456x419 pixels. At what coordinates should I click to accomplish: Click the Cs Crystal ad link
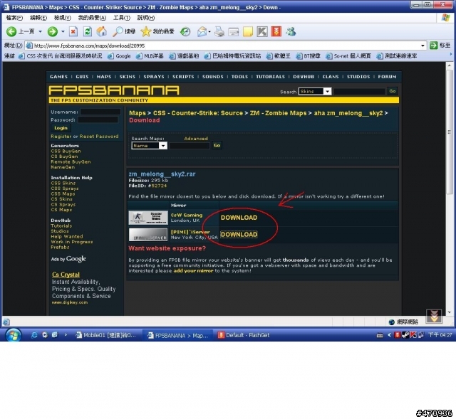[66, 275]
